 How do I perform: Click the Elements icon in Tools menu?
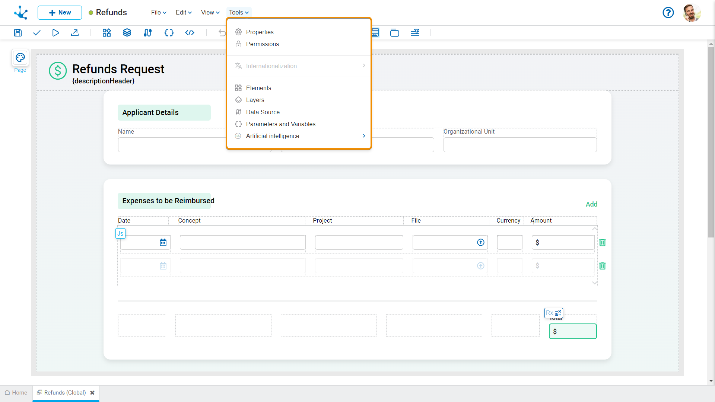(238, 88)
